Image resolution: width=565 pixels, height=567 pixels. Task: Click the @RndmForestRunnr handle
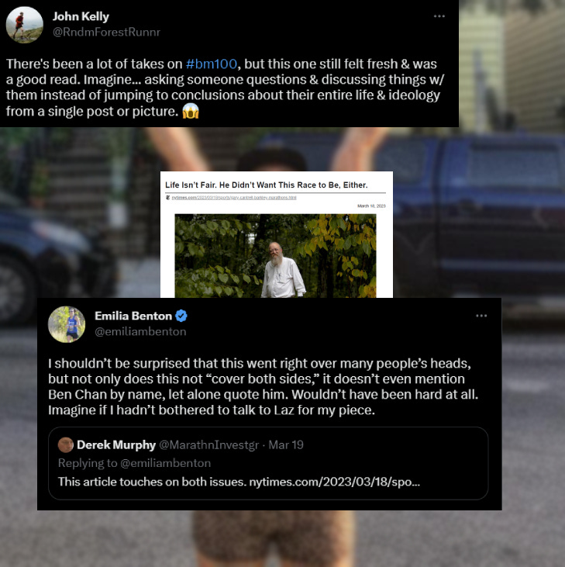pyautogui.click(x=106, y=32)
